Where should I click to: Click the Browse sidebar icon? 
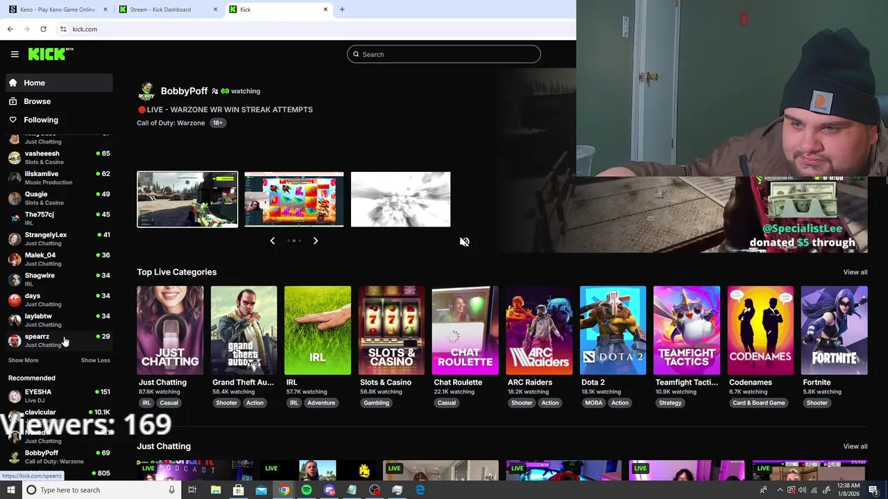coord(12,101)
